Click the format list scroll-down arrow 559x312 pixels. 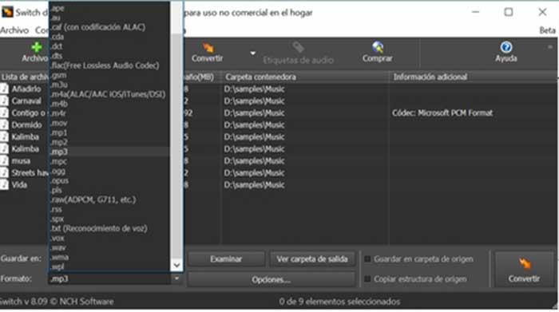(176, 265)
